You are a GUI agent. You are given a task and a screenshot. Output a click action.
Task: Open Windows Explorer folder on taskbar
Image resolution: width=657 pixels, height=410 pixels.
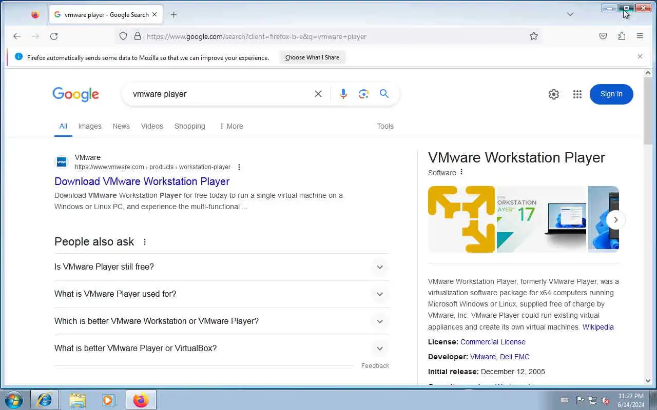click(x=78, y=400)
